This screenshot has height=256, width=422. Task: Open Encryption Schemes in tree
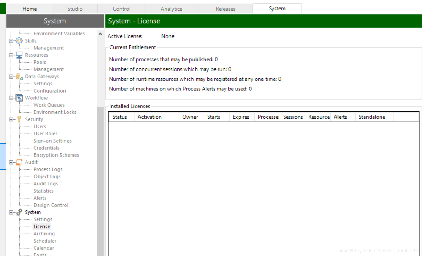point(56,155)
